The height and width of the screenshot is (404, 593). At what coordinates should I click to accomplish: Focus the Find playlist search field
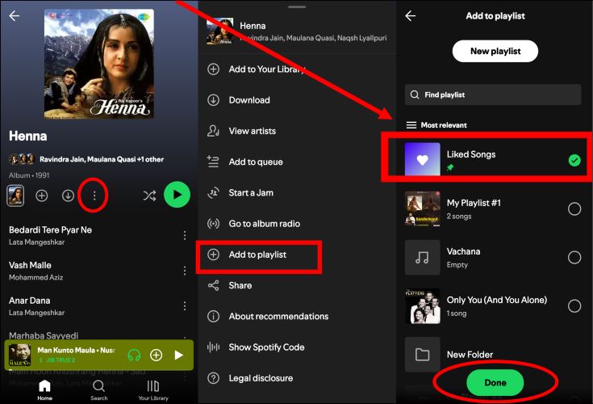click(493, 95)
